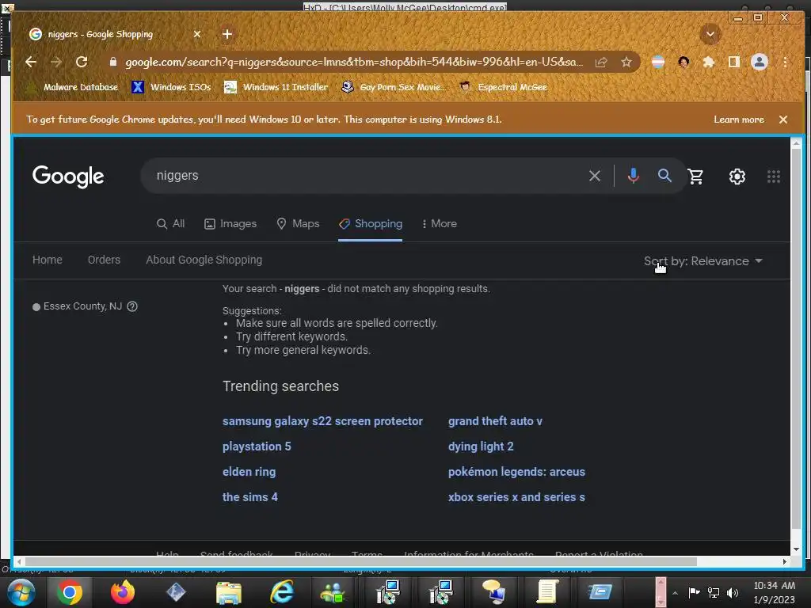Open the avatar face extension icon
811x608 pixels.
click(683, 62)
